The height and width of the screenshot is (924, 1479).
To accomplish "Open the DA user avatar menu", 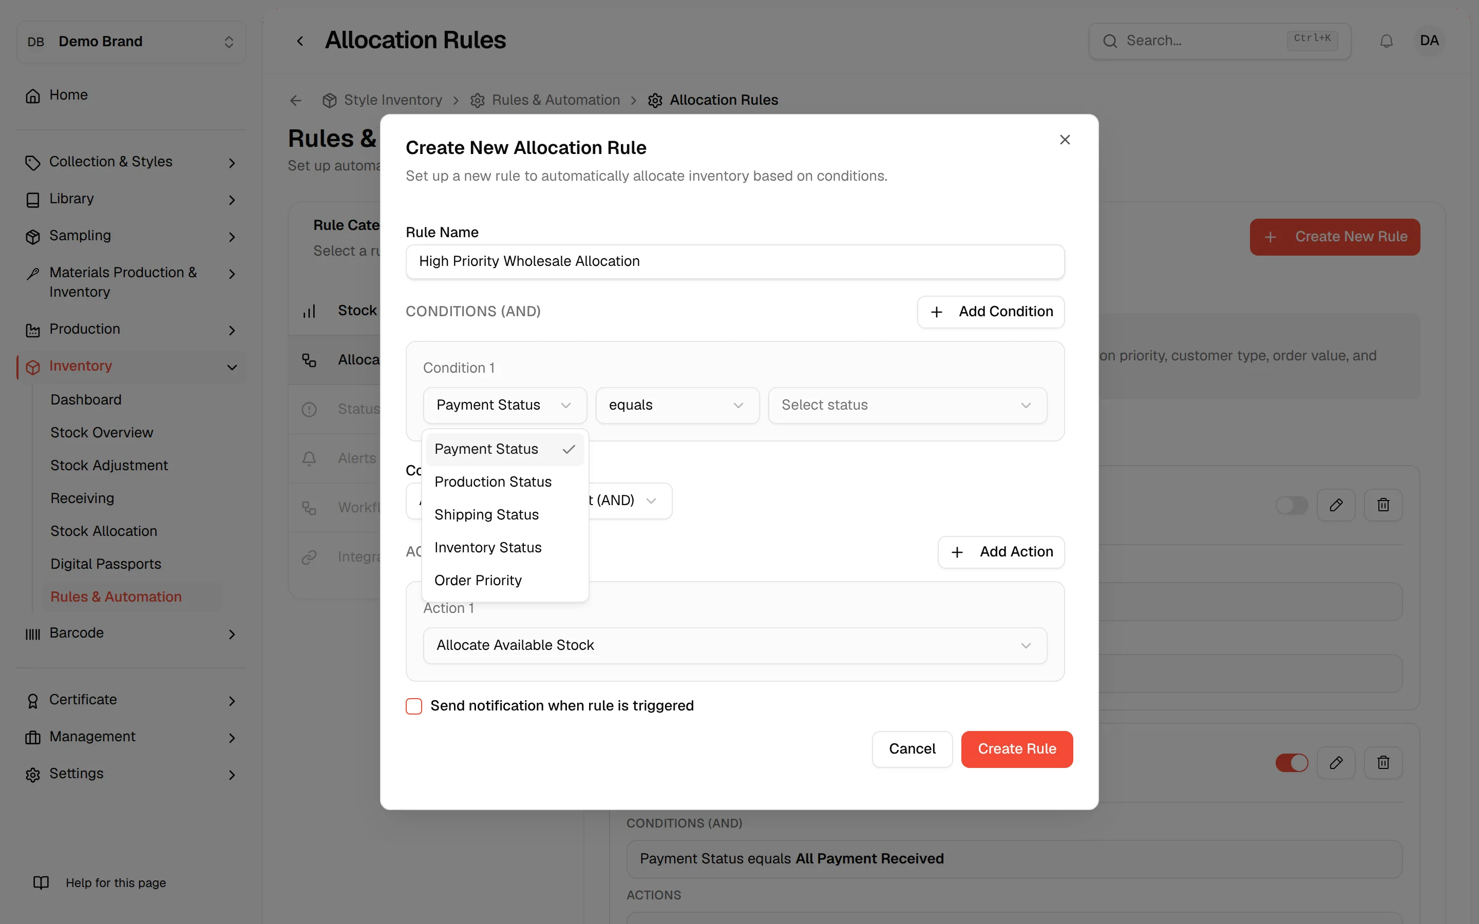I will (x=1429, y=41).
